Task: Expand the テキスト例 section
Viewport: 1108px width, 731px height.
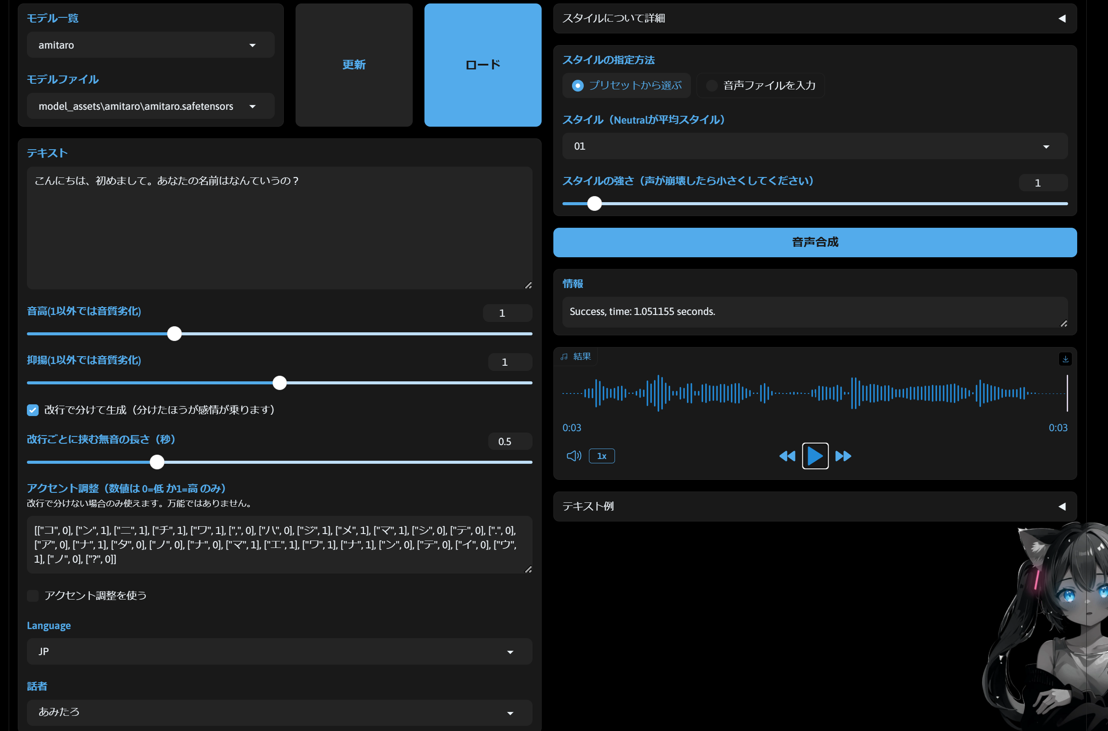Action: [814, 506]
